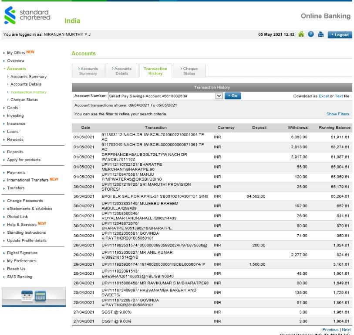Click the Date column header

pos(86,127)
